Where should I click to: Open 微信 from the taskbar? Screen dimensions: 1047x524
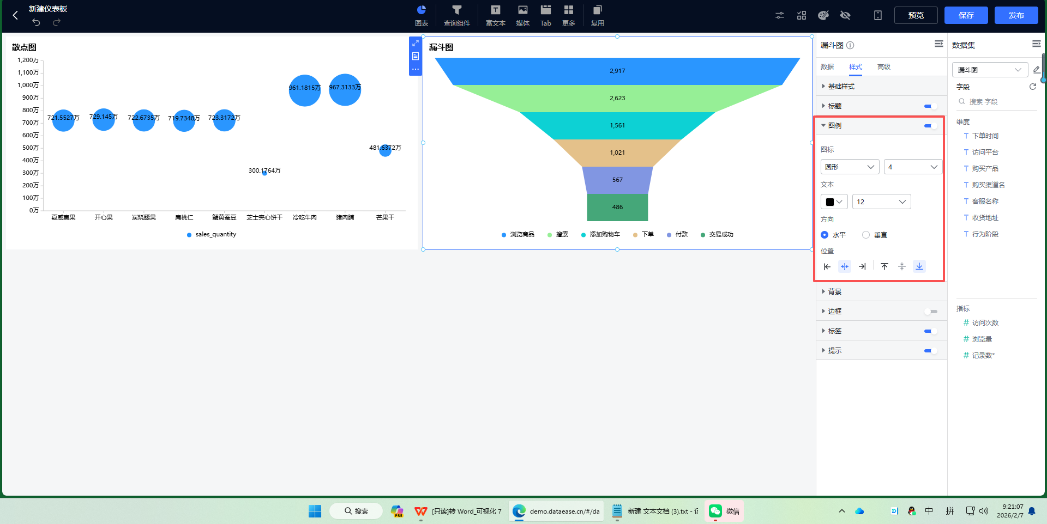click(x=724, y=511)
